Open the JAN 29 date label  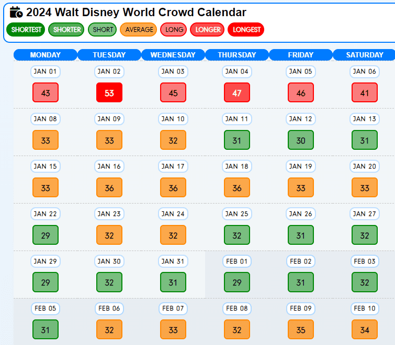click(x=46, y=261)
